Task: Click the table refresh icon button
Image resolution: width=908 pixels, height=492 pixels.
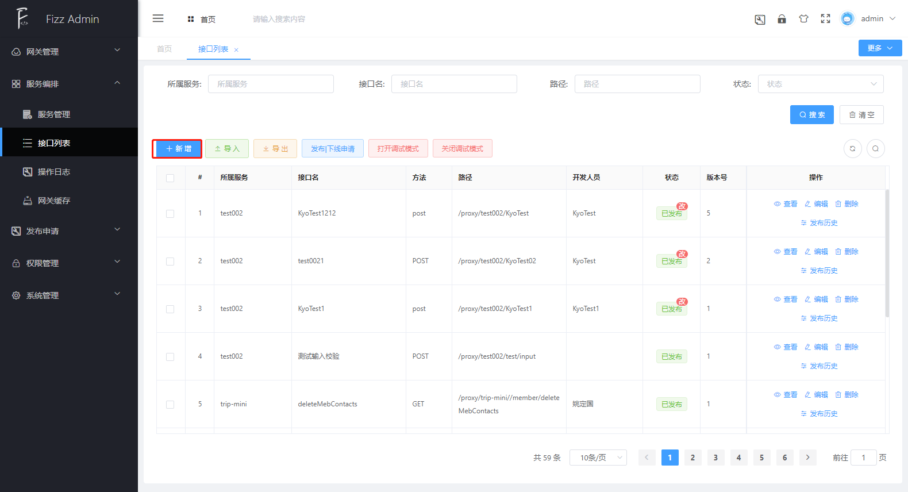Action: (853, 148)
